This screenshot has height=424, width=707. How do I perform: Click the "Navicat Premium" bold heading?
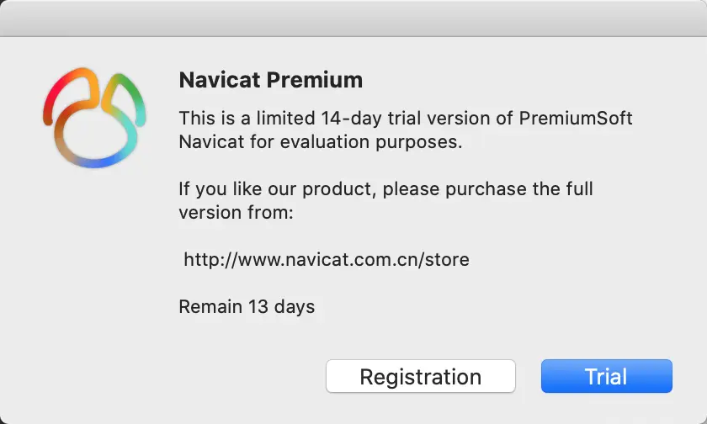270,81
